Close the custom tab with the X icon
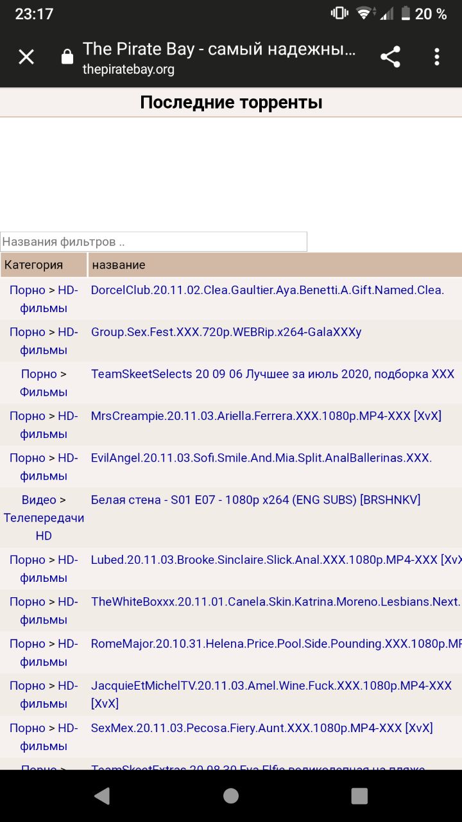 tap(26, 57)
